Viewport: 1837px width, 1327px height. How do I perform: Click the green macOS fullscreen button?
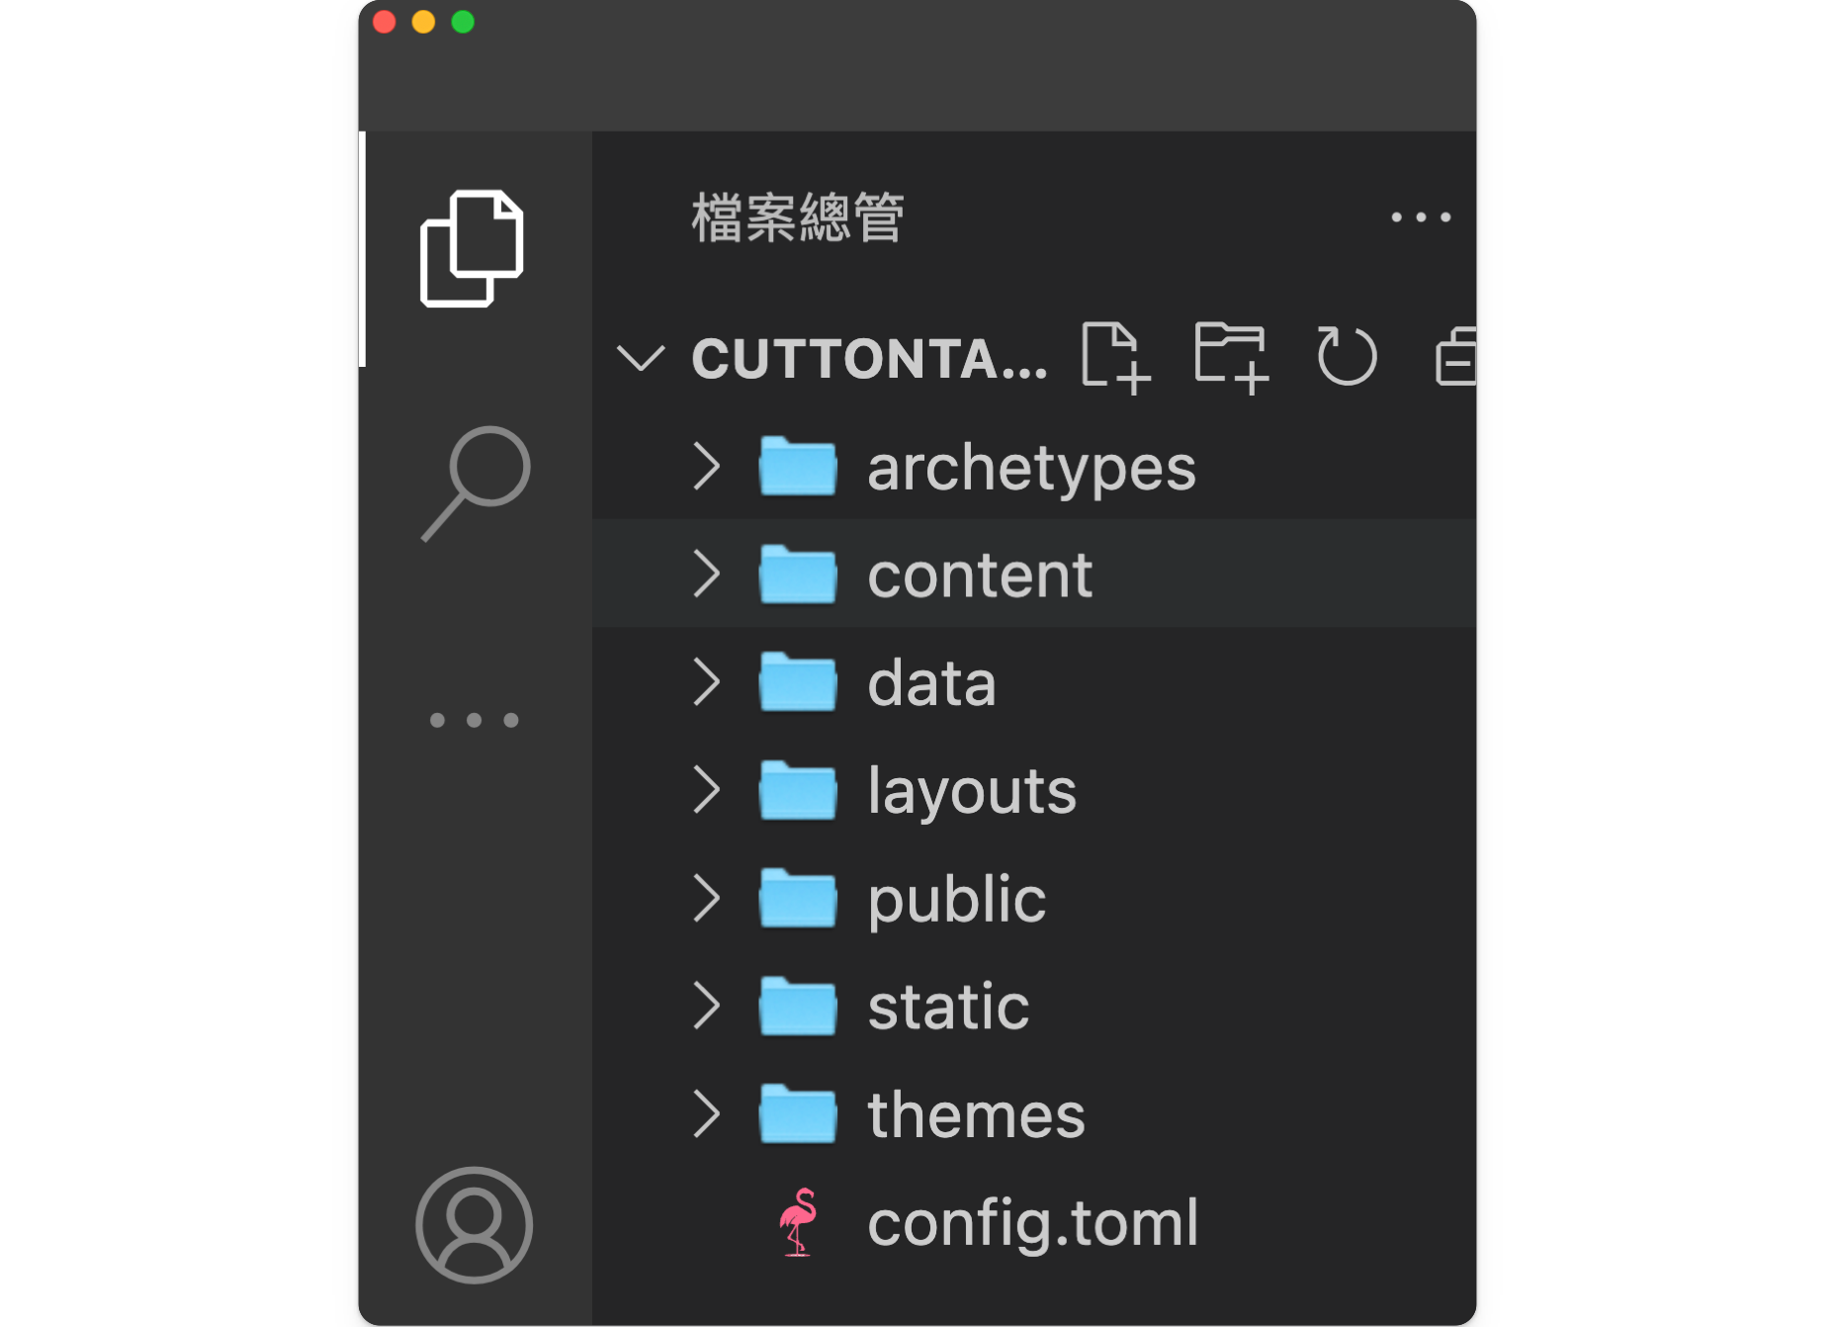[463, 22]
